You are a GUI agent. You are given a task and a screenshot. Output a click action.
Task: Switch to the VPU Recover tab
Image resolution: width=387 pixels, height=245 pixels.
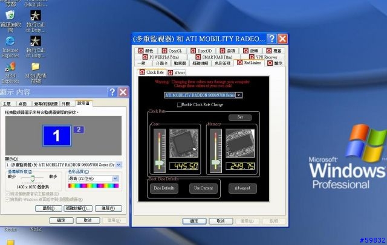point(263,57)
